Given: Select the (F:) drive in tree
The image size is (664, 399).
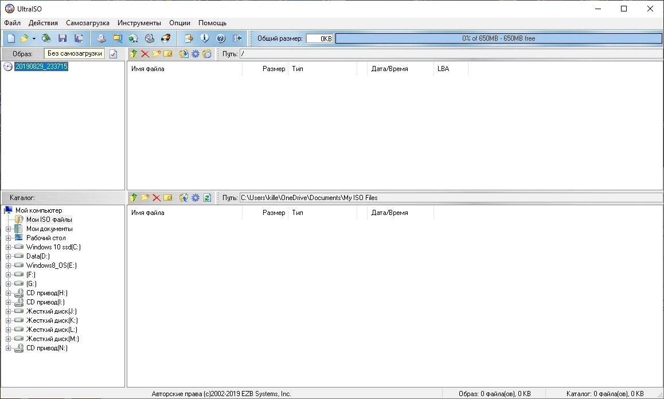Looking at the screenshot, I should click(31, 275).
